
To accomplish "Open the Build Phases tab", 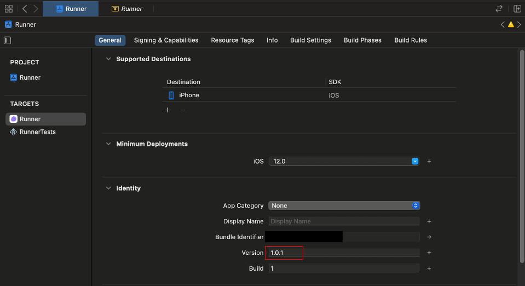I will point(362,40).
